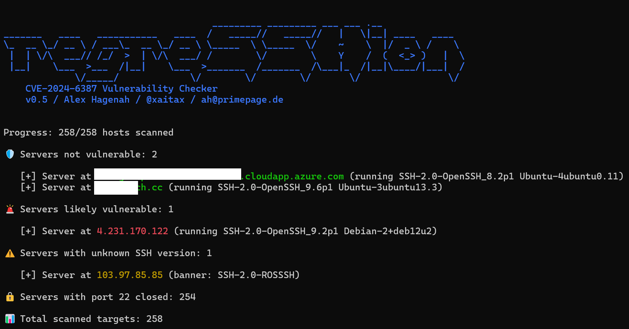Image resolution: width=629 pixels, height=329 pixels.
Task: Click the OpenSSH_9.2p1 Debian banner text
Action: pos(327,231)
